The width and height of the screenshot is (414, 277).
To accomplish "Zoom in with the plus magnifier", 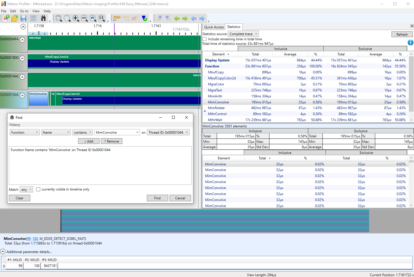I will click(x=76, y=18).
